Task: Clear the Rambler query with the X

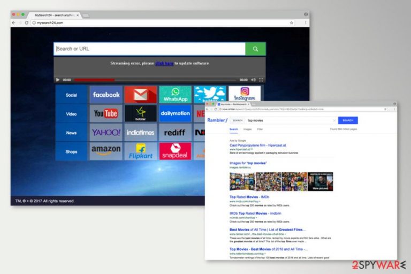Action: (x=334, y=120)
